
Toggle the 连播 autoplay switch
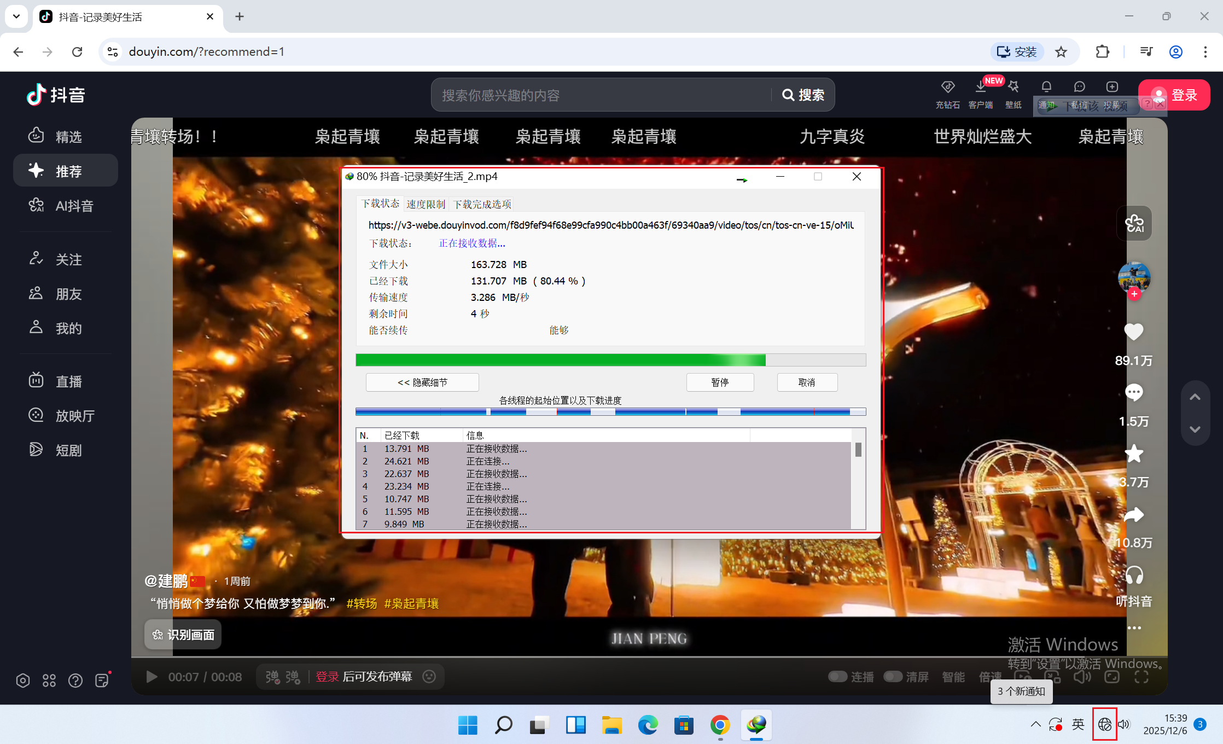(837, 677)
